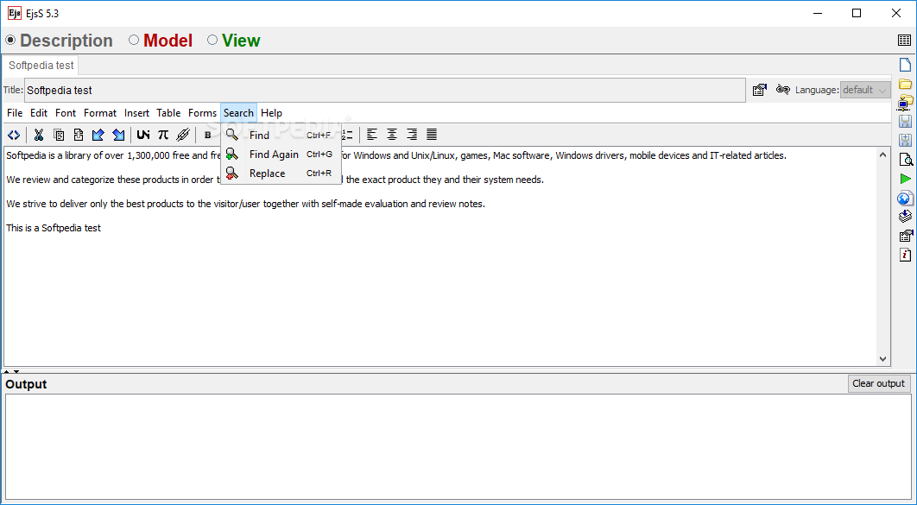Choose Find from Search menu
917x505 pixels.
[x=281, y=135]
